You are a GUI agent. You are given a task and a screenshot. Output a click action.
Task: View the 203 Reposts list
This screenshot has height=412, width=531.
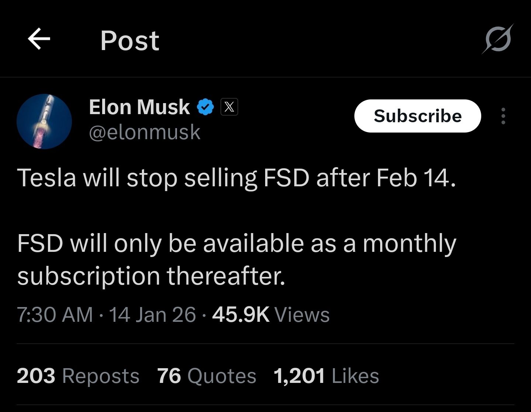(x=78, y=376)
